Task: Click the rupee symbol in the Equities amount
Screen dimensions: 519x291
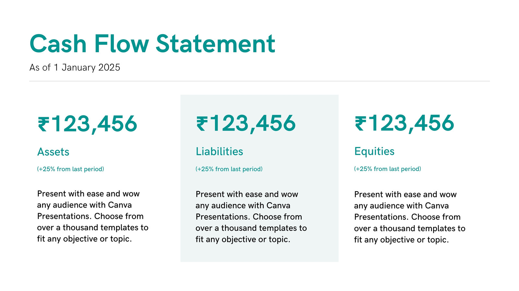Action: point(361,124)
